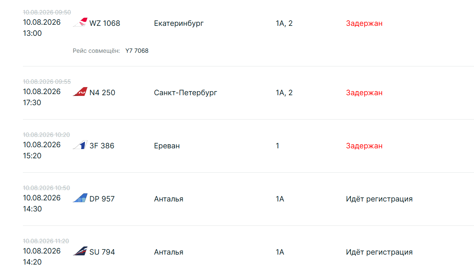
Task: Click the DP 957 blue airline logo
Action: coord(80,198)
